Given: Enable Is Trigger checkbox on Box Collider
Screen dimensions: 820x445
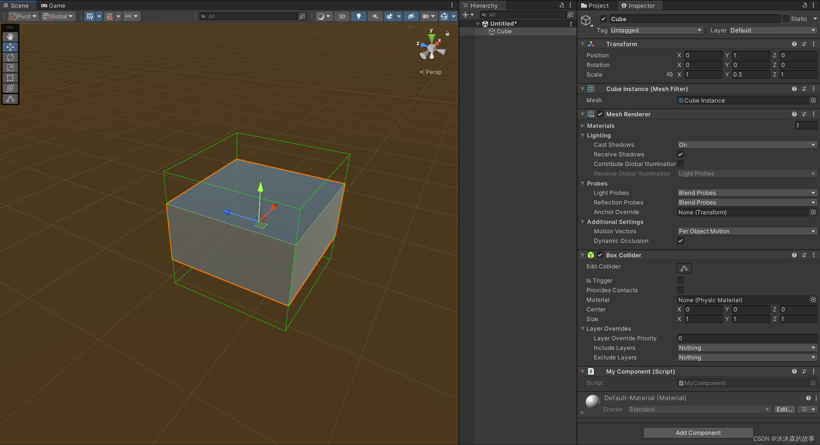Looking at the screenshot, I should coord(681,280).
